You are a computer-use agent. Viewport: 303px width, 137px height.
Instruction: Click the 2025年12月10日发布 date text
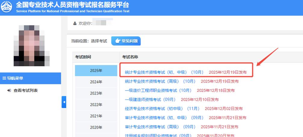tap(200, 100)
